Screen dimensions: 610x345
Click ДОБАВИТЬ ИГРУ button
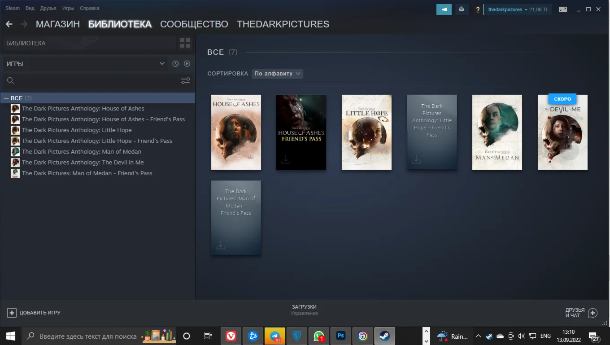pos(34,313)
